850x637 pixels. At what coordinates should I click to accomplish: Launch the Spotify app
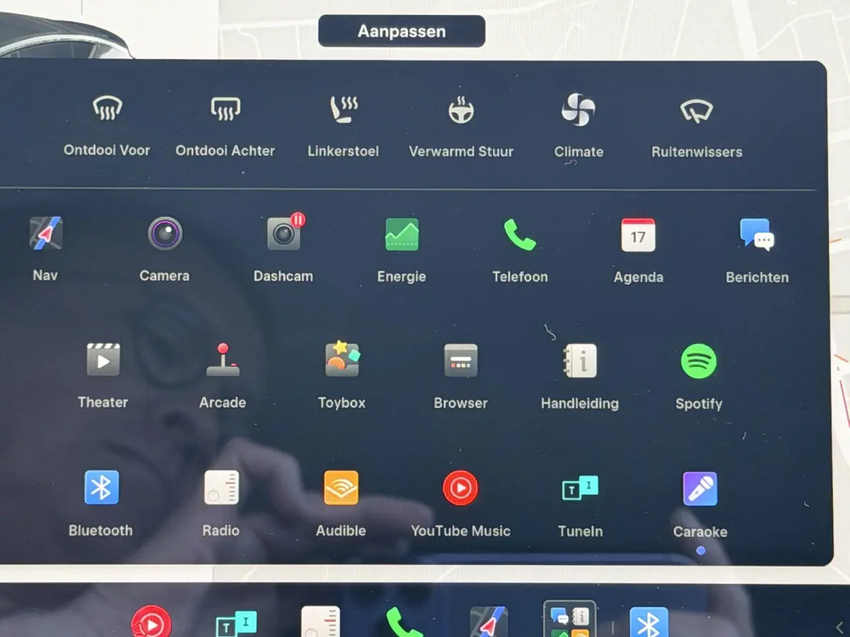click(x=699, y=362)
